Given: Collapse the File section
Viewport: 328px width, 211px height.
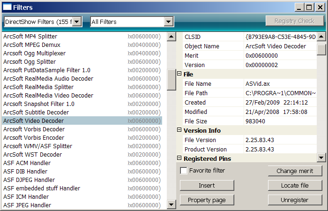Looking at the screenshot, I should point(179,74).
